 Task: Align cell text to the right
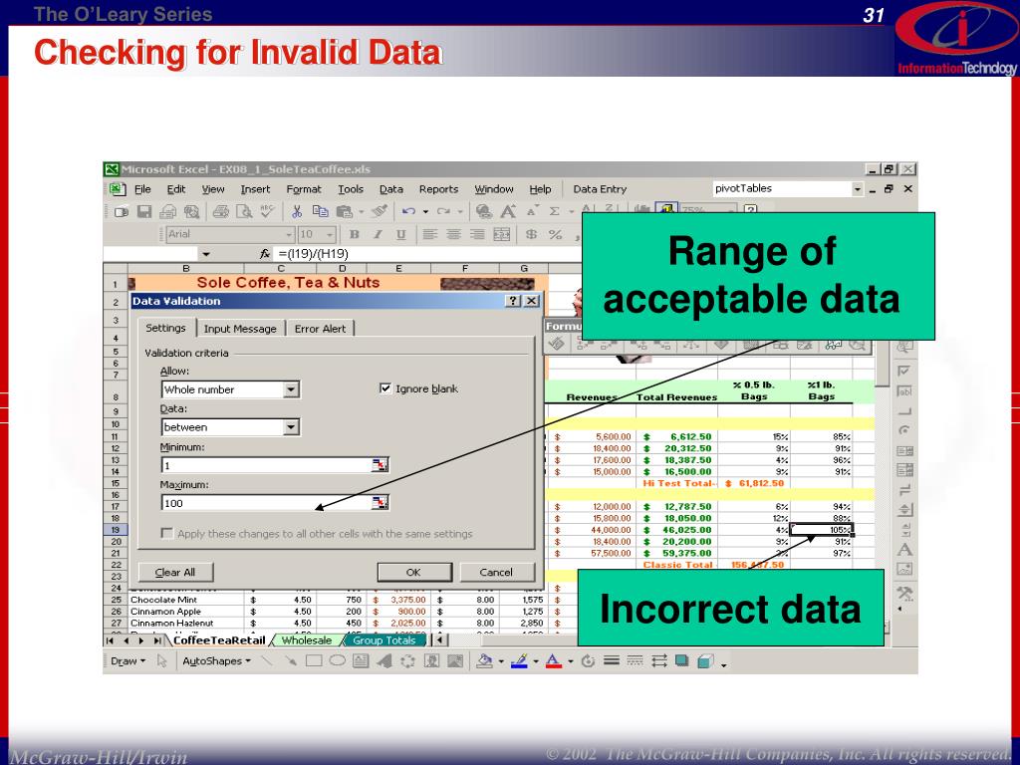click(x=477, y=234)
